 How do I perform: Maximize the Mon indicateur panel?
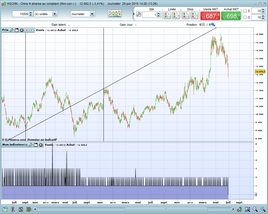tap(36, 145)
